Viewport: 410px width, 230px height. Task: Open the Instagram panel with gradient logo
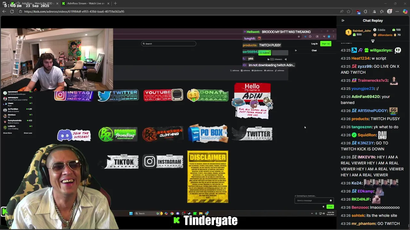(74, 95)
